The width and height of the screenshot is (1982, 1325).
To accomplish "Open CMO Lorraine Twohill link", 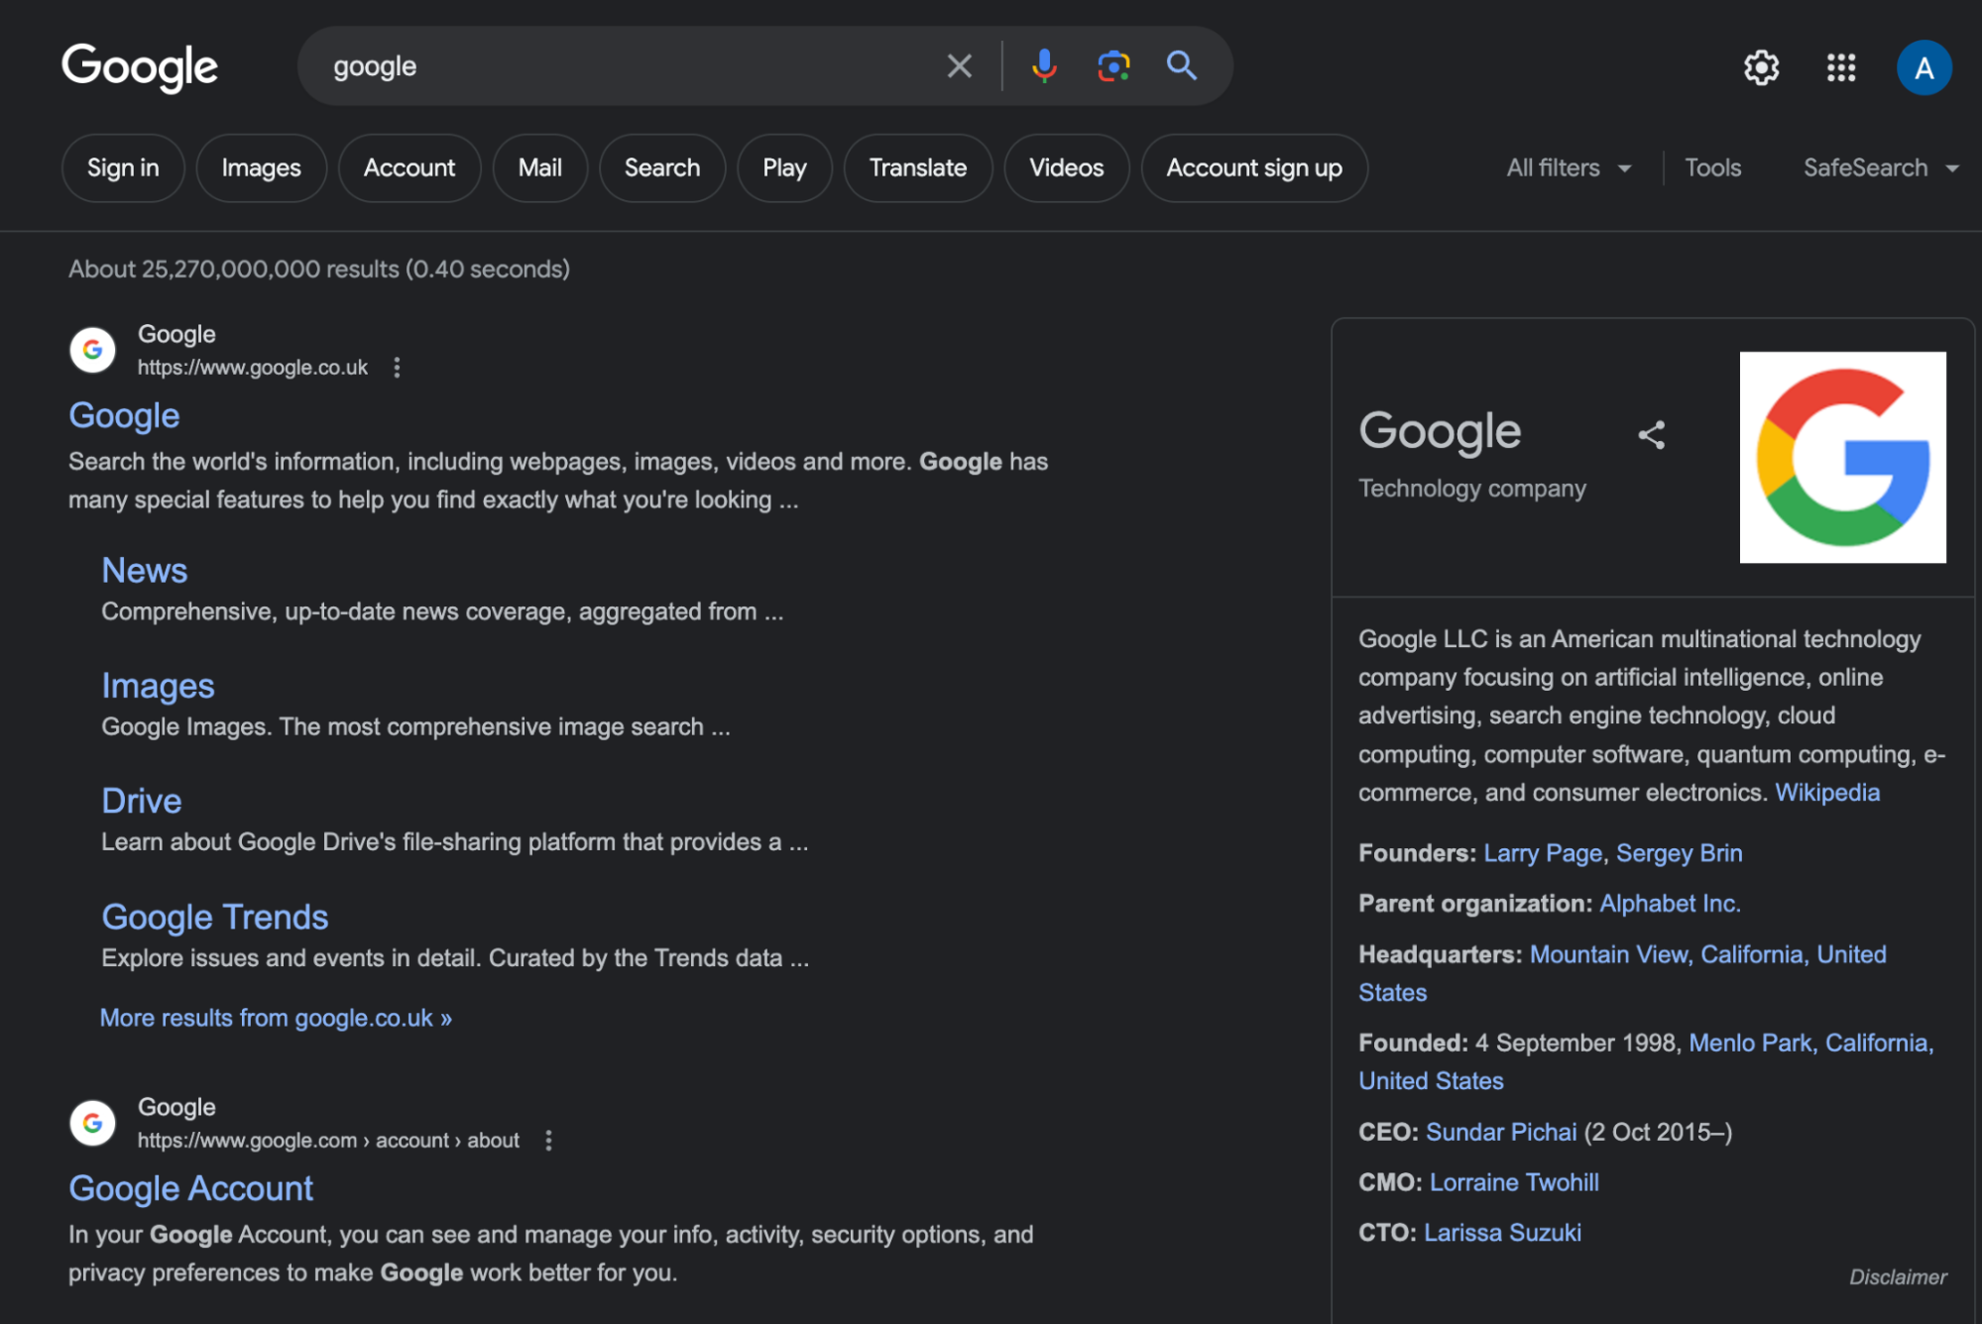I will (1513, 1182).
